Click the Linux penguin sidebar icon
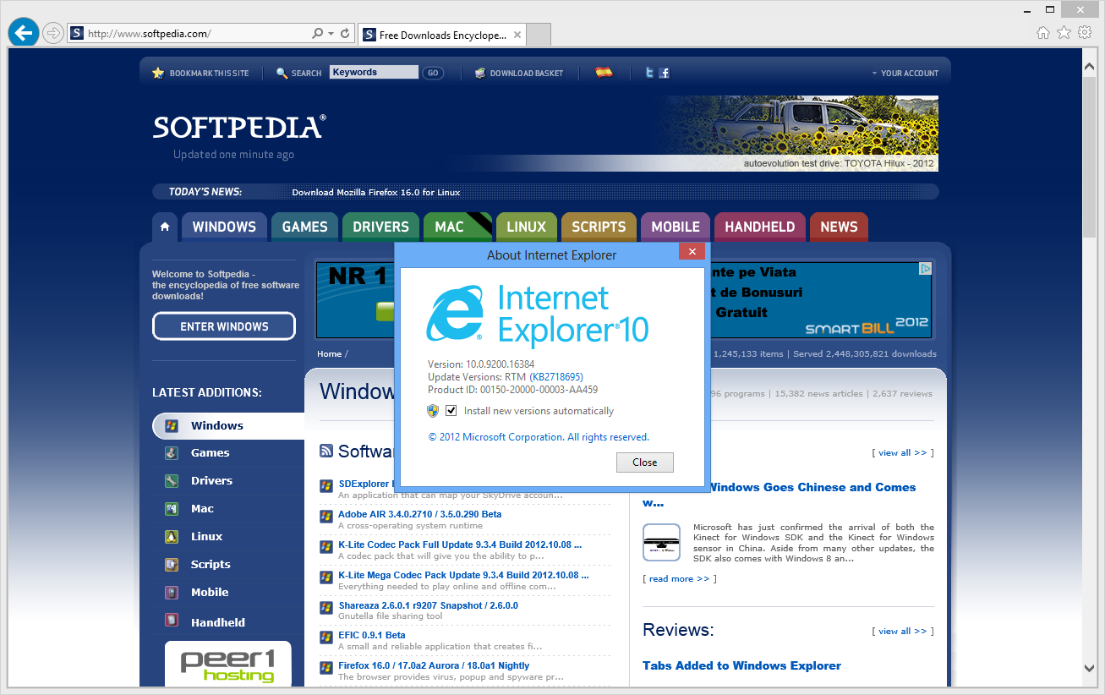 tap(172, 537)
